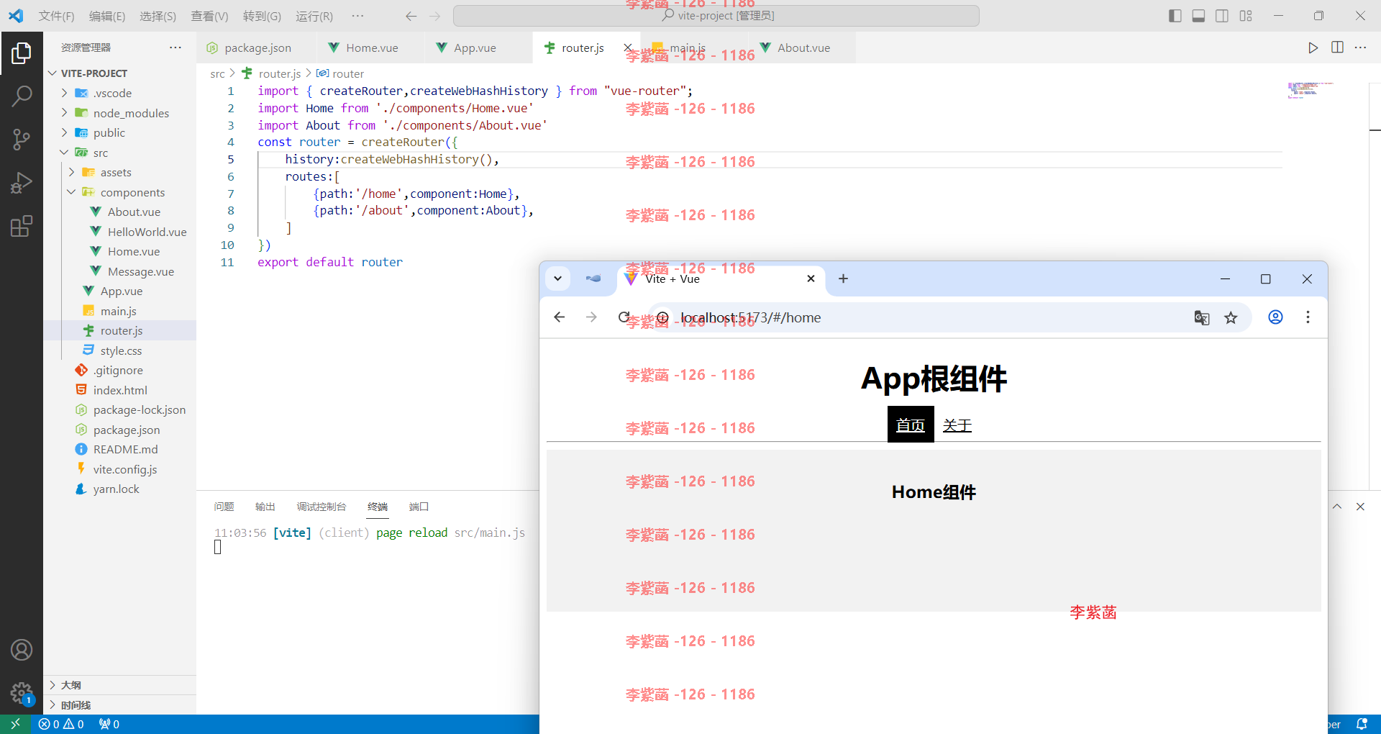This screenshot has width=1381, height=734.
Task: Bookmark the page with the star icon
Action: (1231, 317)
